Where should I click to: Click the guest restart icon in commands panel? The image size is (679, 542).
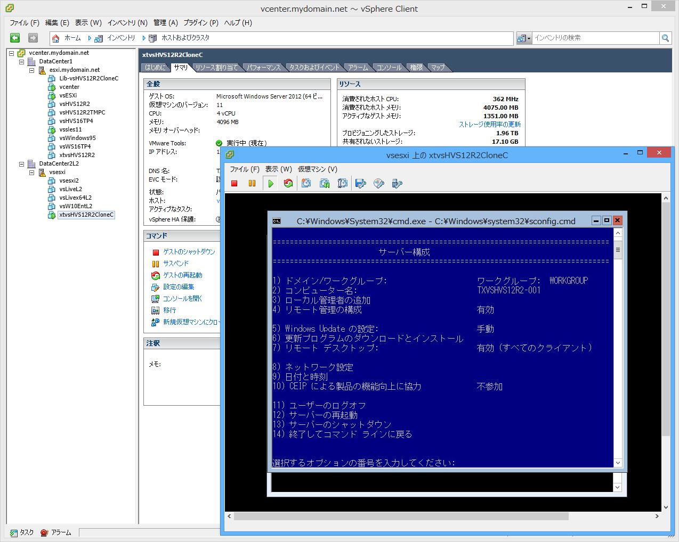click(156, 275)
